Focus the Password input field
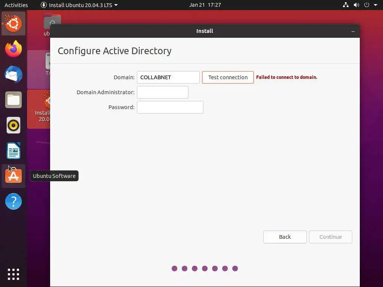Image resolution: width=383 pixels, height=287 pixels. (170, 107)
